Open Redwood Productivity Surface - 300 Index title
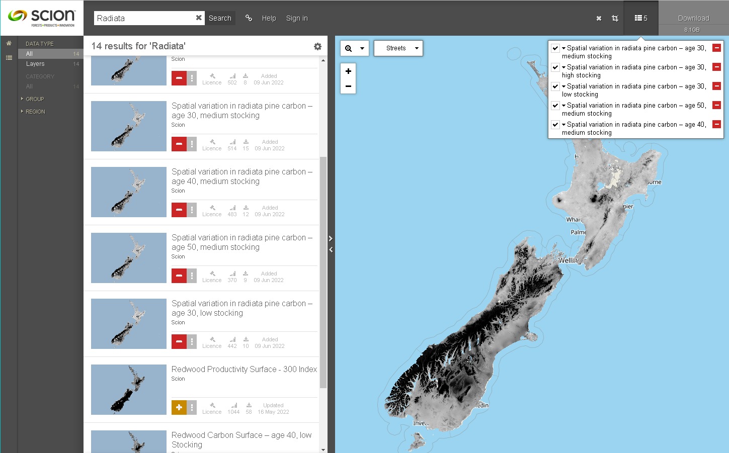The width and height of the screenshot is (729, 453). [x=244, y=369]
